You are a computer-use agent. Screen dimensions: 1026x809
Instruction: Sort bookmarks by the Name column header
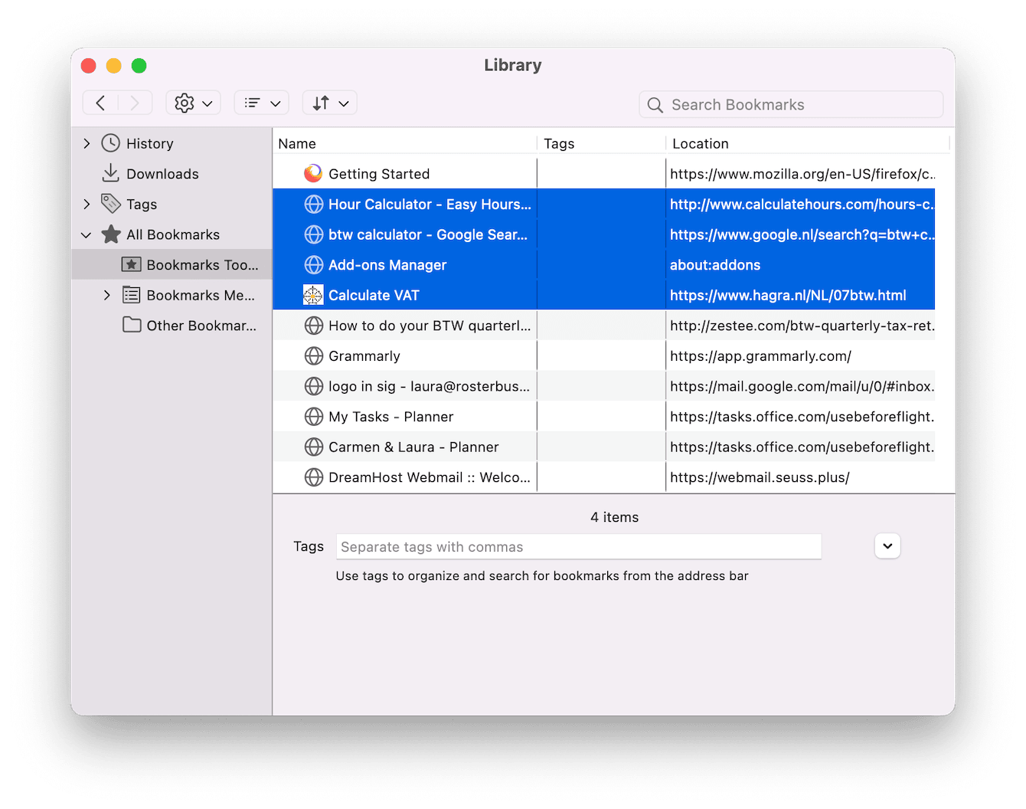(x=297, y=143)
